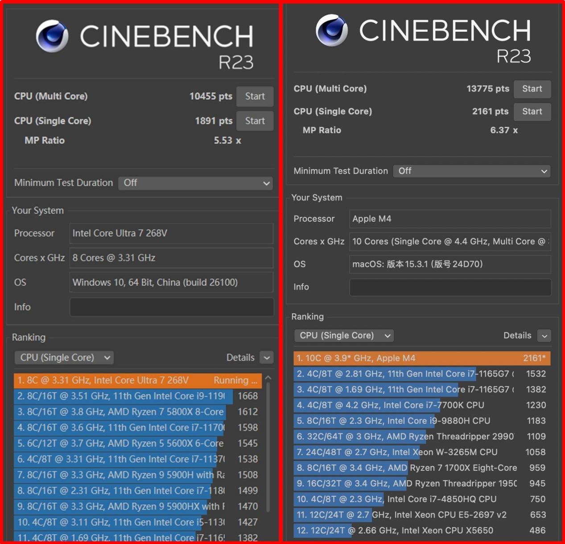Click the macOS 15.3.1 OS field
565x544 pixels.
(x=450, y=264)
